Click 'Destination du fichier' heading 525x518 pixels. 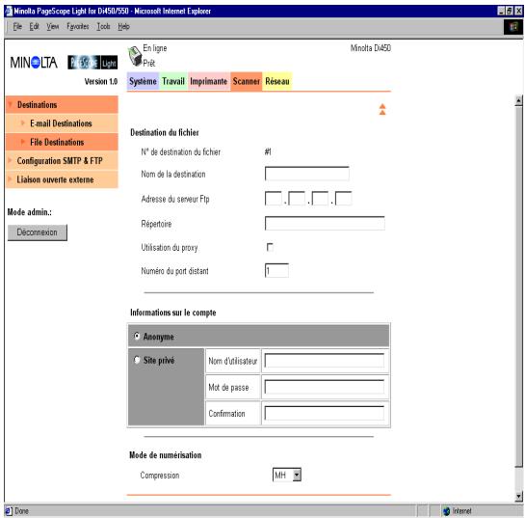click(x=165, y=132)
